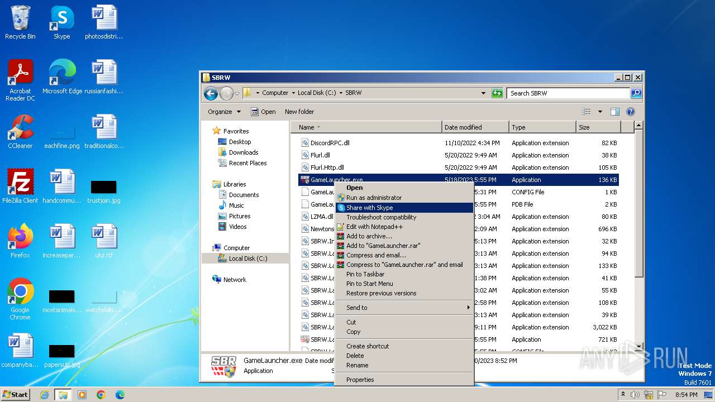The image size is (715, 402).
Task: Choose Delete in the context menu
Action: pyautogui.click(x=404, y=356)
